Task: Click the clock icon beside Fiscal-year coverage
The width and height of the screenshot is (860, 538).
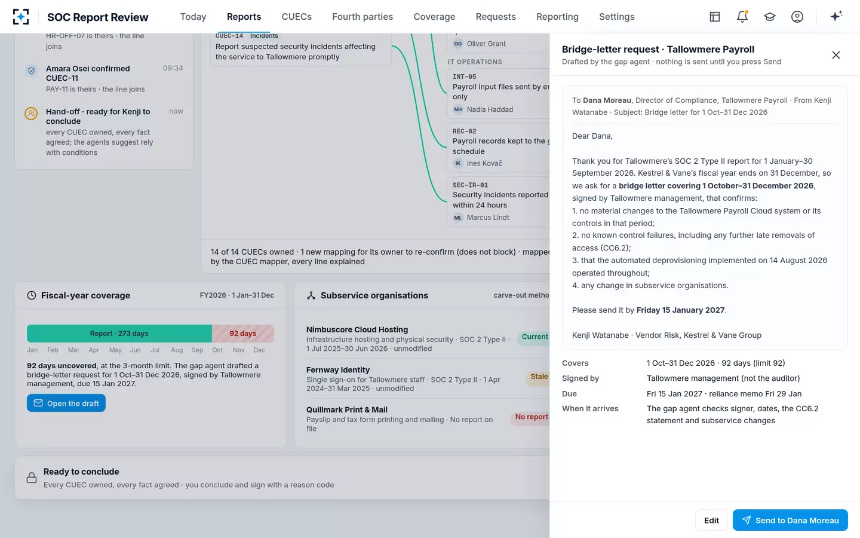Action: (x=32, y=295)
